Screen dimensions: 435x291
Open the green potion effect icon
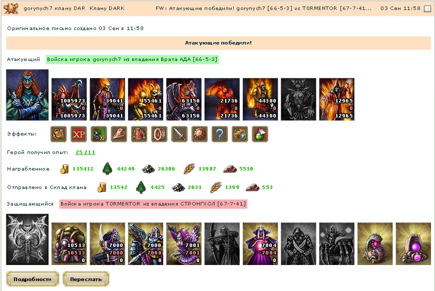[x=260, y=134]
